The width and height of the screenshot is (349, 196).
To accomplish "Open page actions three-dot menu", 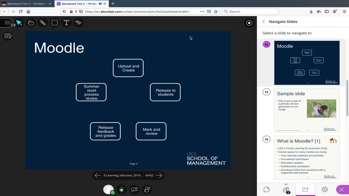I will coord(202,11).
